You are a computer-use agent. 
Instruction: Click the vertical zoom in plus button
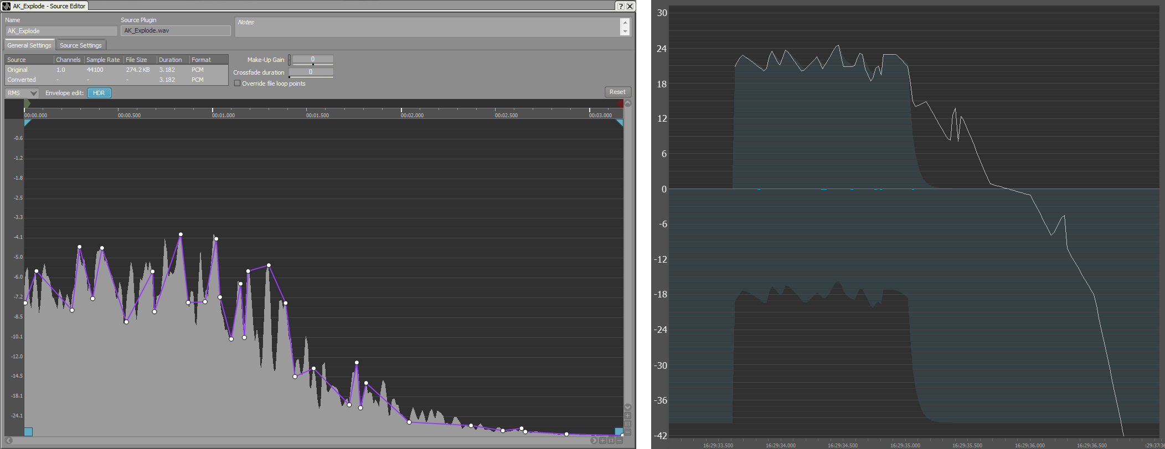(628, 415)
